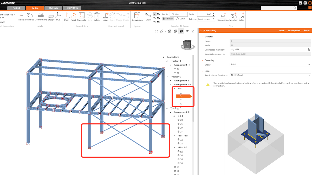
Task: Collapse the Typology 1 tree node
Action: pyautogui.click(x=167, y=61)
